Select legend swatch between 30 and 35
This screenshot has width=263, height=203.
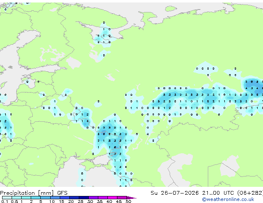pos(93,198)
